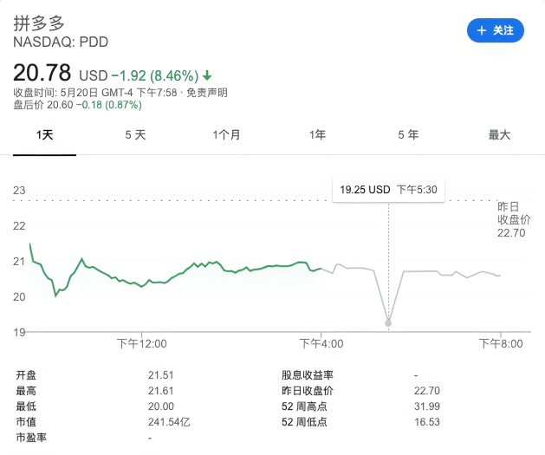Click the 关注 follow button

[x=496, y=30]
